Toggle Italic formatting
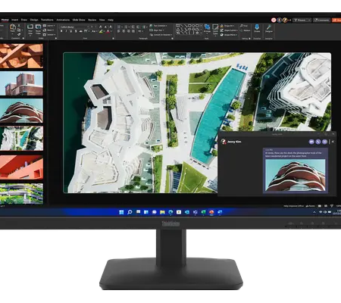This screenshot has height=303, width=341. [66, 31]
